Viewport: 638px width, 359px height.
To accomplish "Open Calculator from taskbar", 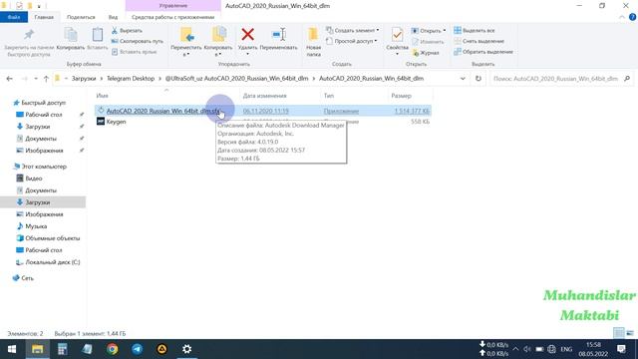I will (x=62, y=349).
